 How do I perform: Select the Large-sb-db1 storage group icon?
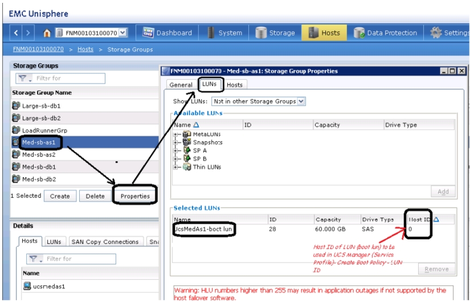click(16, 106)
